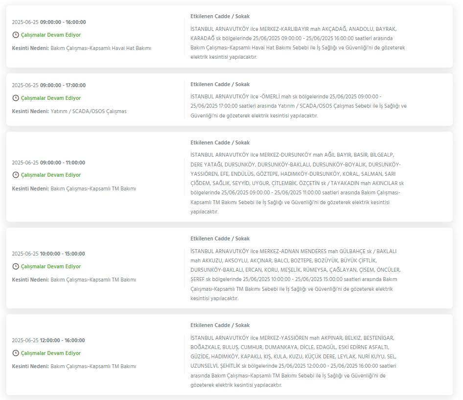Click the clock icon in the 12:00-16:00 outage card

[x=16, y=353]
